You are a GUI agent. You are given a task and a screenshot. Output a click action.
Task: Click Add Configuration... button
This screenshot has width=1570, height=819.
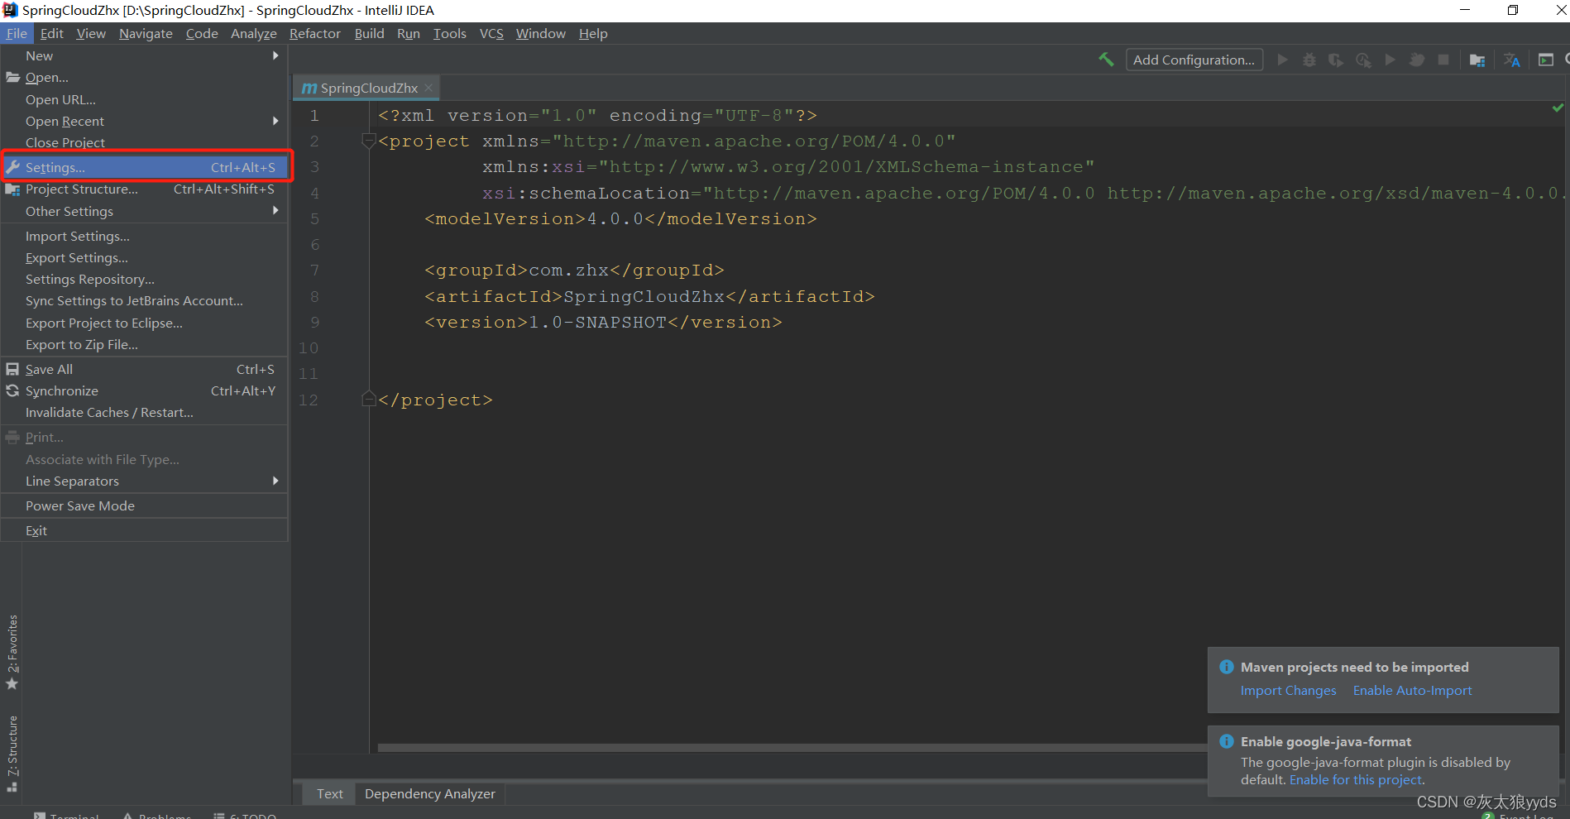point(1194,60)
